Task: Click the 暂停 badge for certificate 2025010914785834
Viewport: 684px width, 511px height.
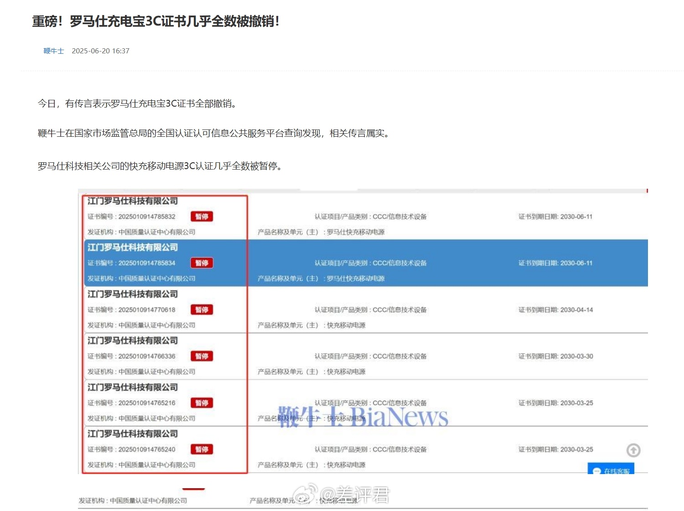Action: tap(202, 263)
